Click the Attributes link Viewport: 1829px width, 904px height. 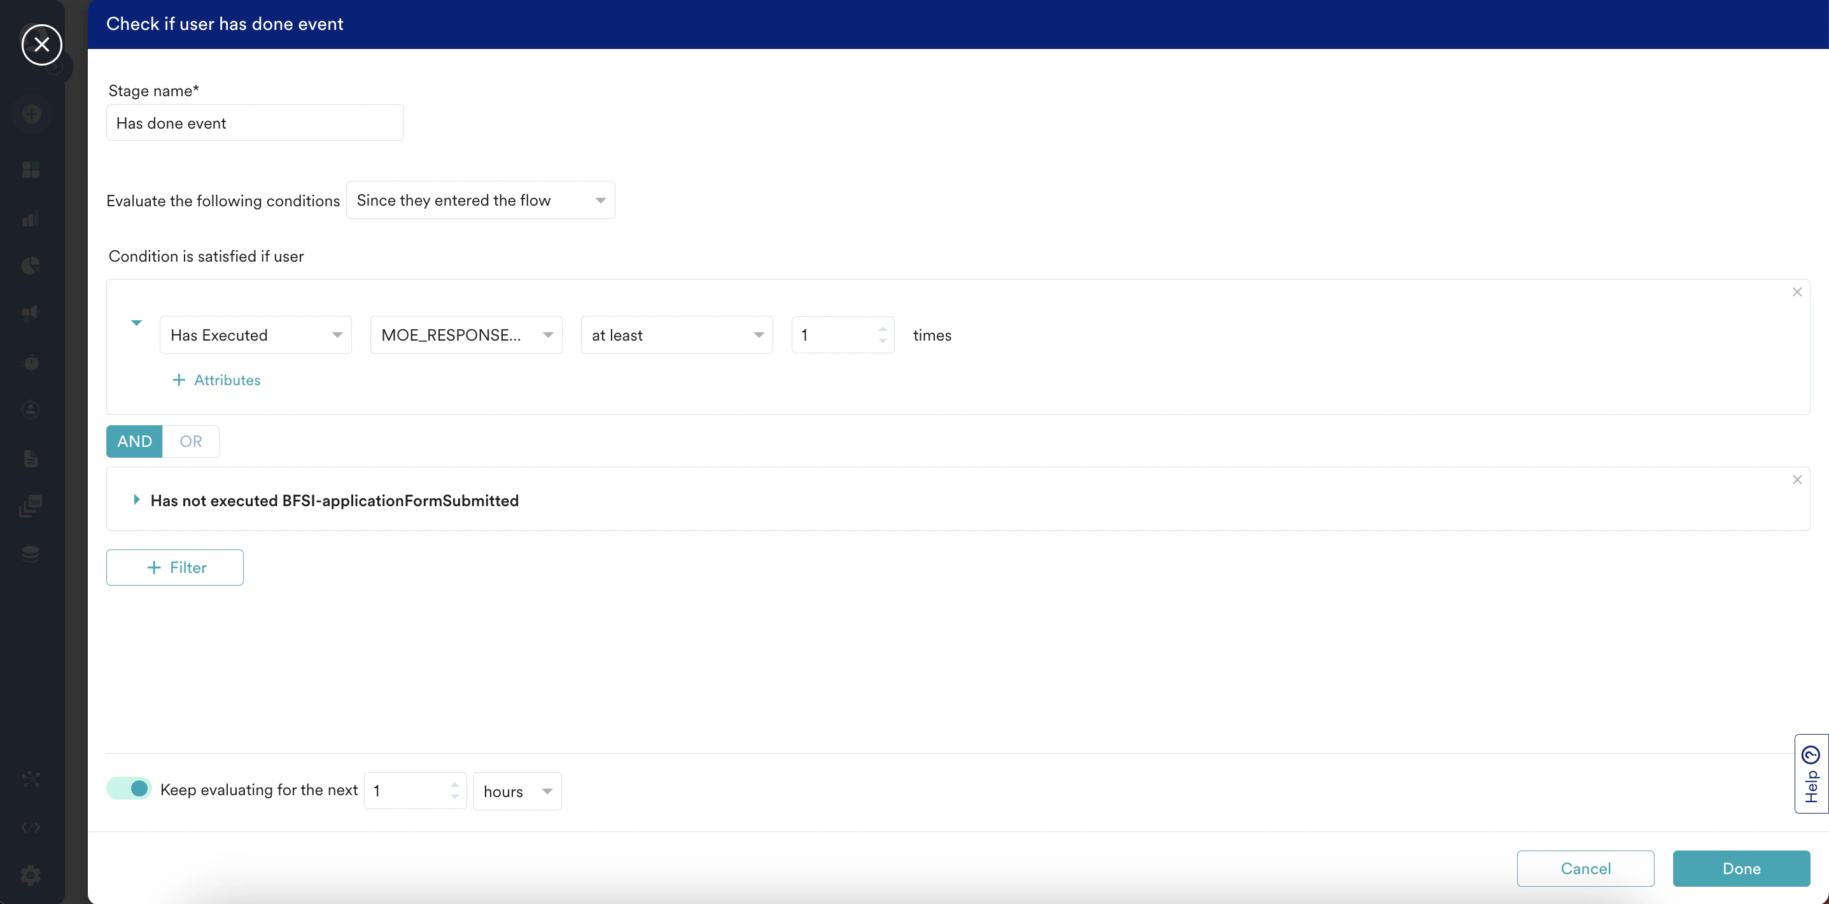click(x=216, y=380)
